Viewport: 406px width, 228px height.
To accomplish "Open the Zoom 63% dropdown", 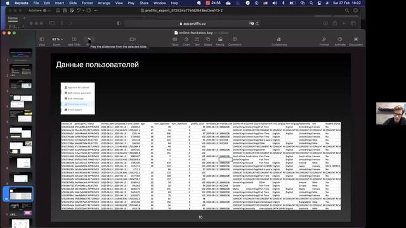I will [57, 41].
